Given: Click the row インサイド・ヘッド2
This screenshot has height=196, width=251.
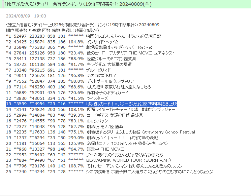Looking at the screenshot, I should click(x=62, y=42).
